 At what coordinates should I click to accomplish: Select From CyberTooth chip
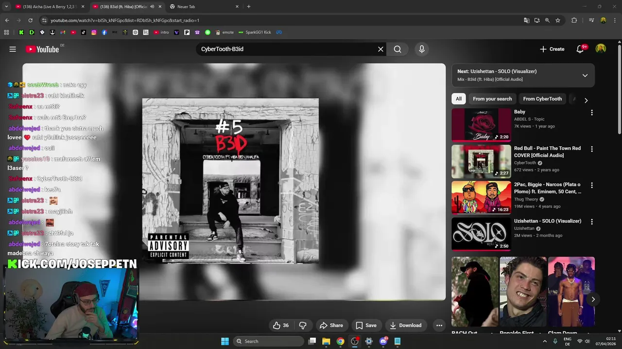(x=542, y=99)
